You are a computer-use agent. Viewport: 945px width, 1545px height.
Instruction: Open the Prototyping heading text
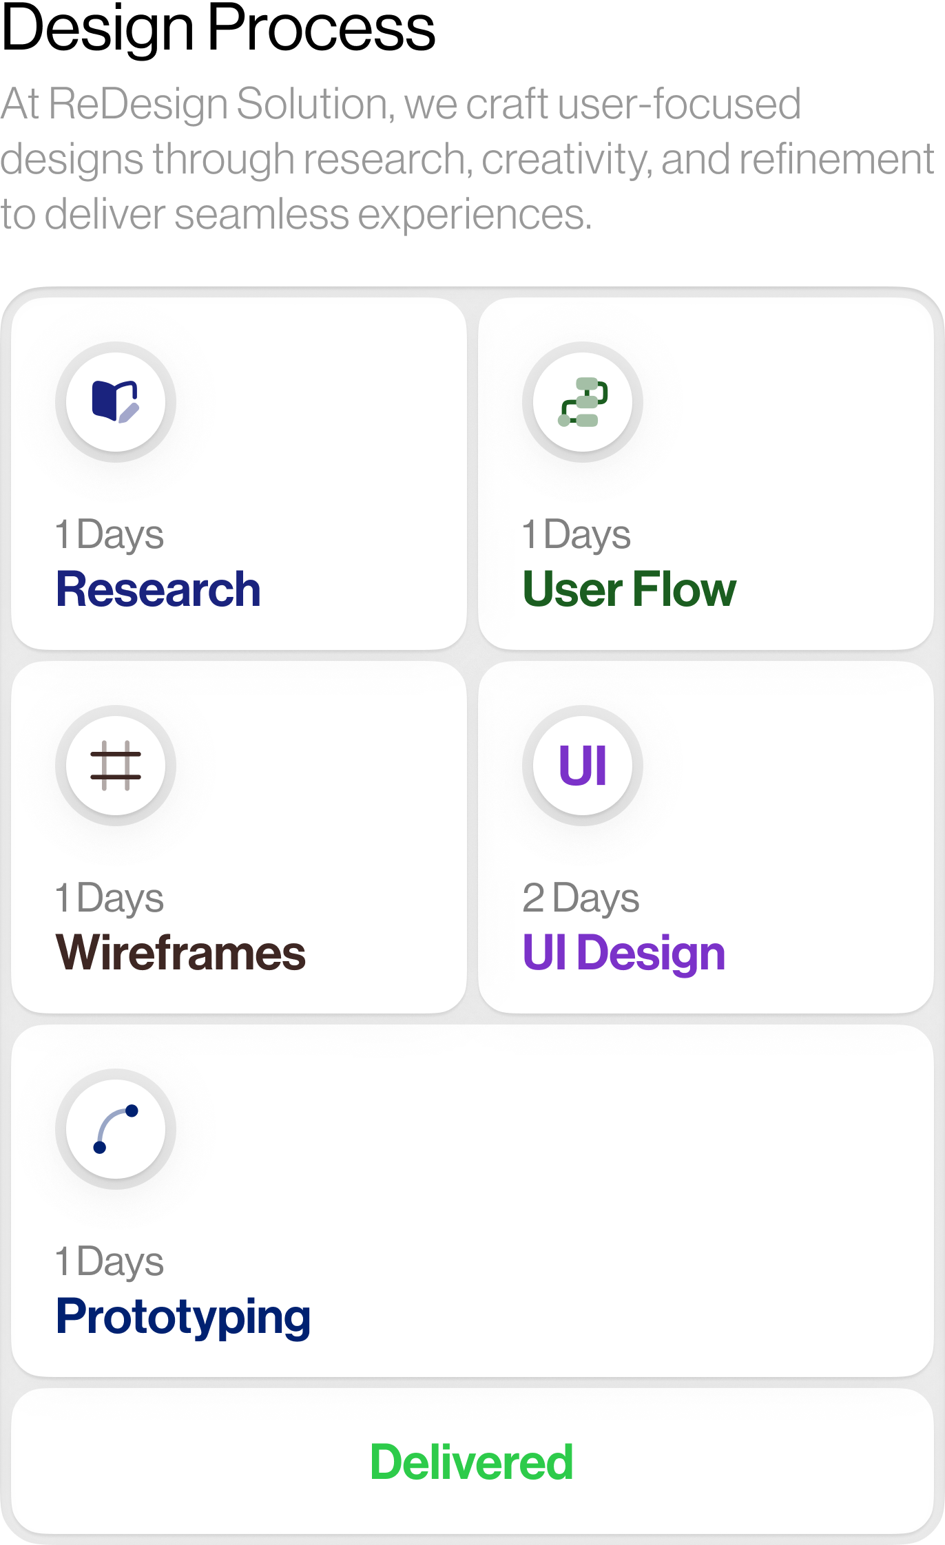coord(183,1317)
